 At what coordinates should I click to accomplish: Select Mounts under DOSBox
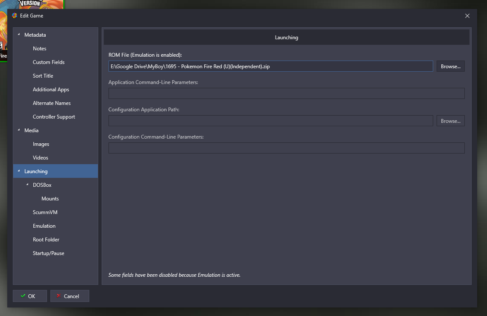tap(50, 199)
